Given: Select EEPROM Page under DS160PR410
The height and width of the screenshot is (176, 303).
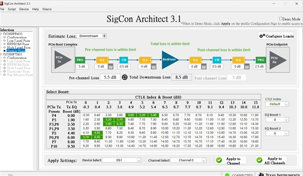Looking at the screenshot, I should (18, 44).
